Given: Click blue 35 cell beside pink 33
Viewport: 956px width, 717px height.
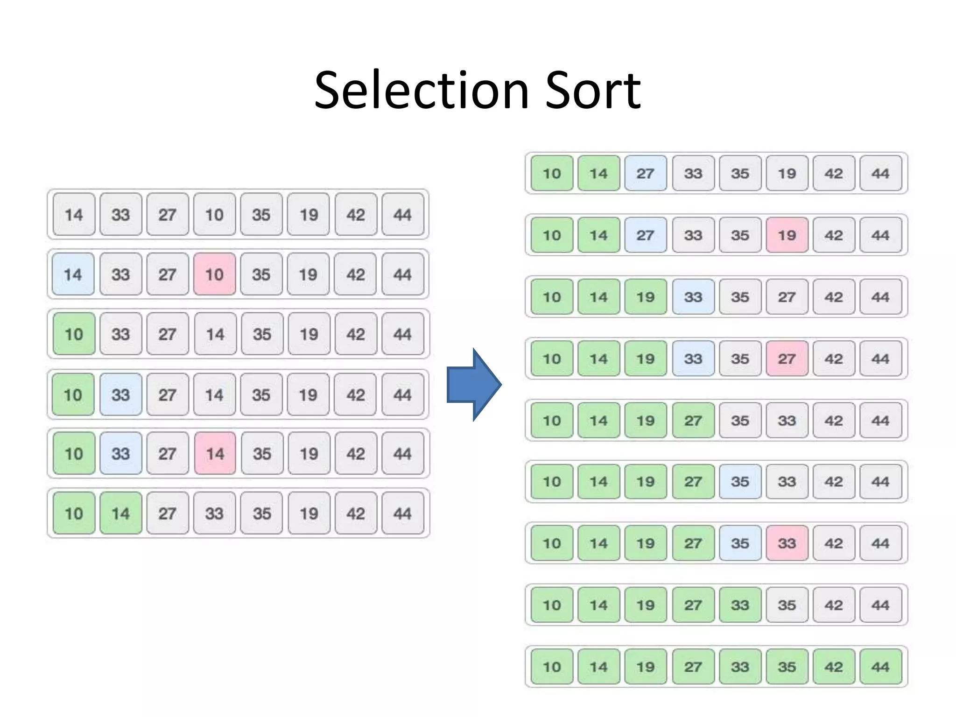Looking at the screenshot, I should (x=740, y=543).
